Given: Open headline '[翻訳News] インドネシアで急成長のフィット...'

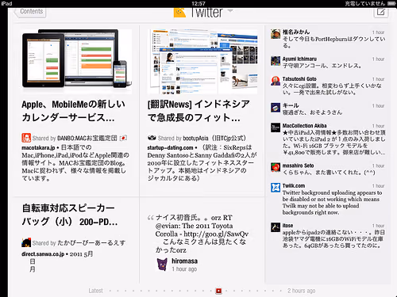Looking at the screenshot, I should (198, 111).
